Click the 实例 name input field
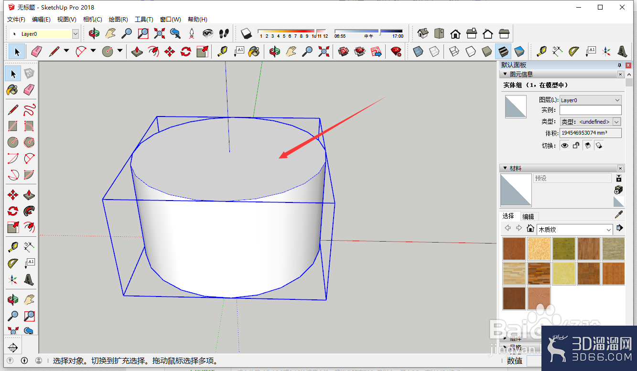 tap(591, 110)
